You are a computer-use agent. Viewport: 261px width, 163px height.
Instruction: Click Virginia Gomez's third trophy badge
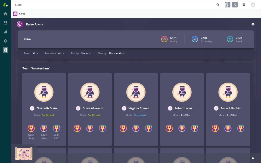point(148,128)
